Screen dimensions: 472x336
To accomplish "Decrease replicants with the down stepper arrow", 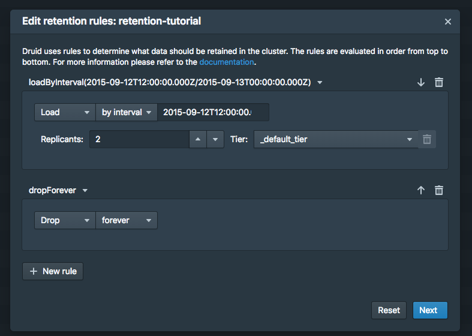I will (x=215, y=139).
